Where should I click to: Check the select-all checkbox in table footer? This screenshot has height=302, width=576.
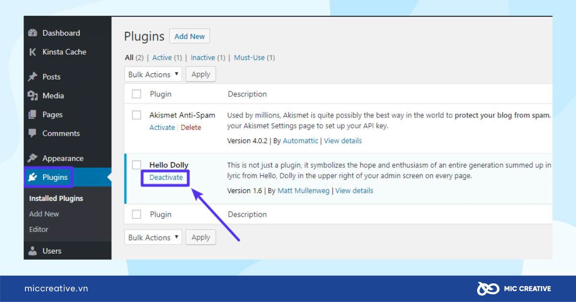click(136, 214)
